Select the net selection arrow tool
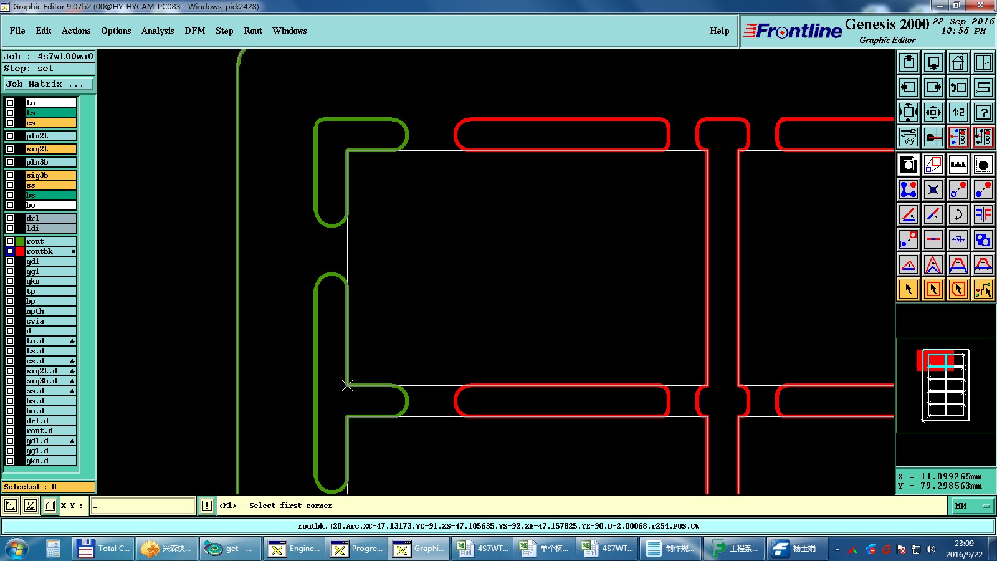 pos(983,289)
